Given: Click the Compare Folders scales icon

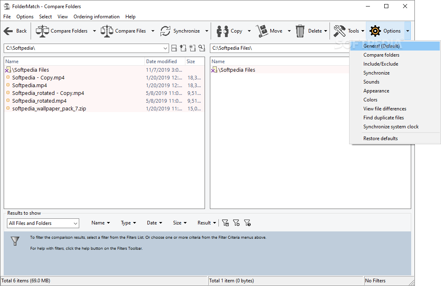Looking at the screenshot, I should tap(42, 31).
